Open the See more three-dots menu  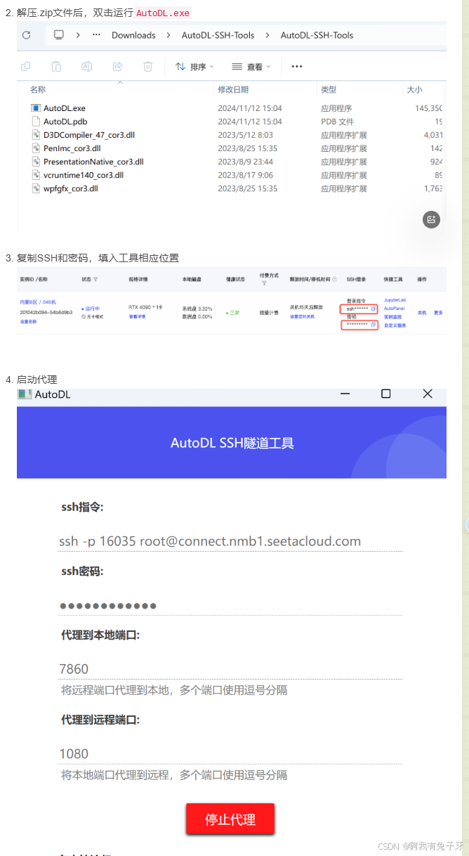[x=297, y=67]
